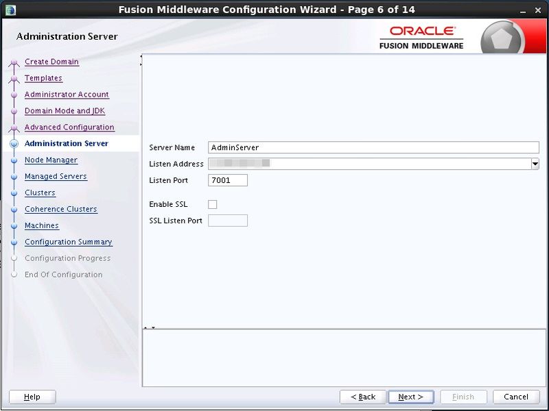Click the step bullet beside Clusters
549x411 pixels.
[x=14, y=193]
